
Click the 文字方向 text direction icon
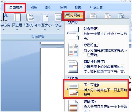pyautogui.click(x=4, y=17)
